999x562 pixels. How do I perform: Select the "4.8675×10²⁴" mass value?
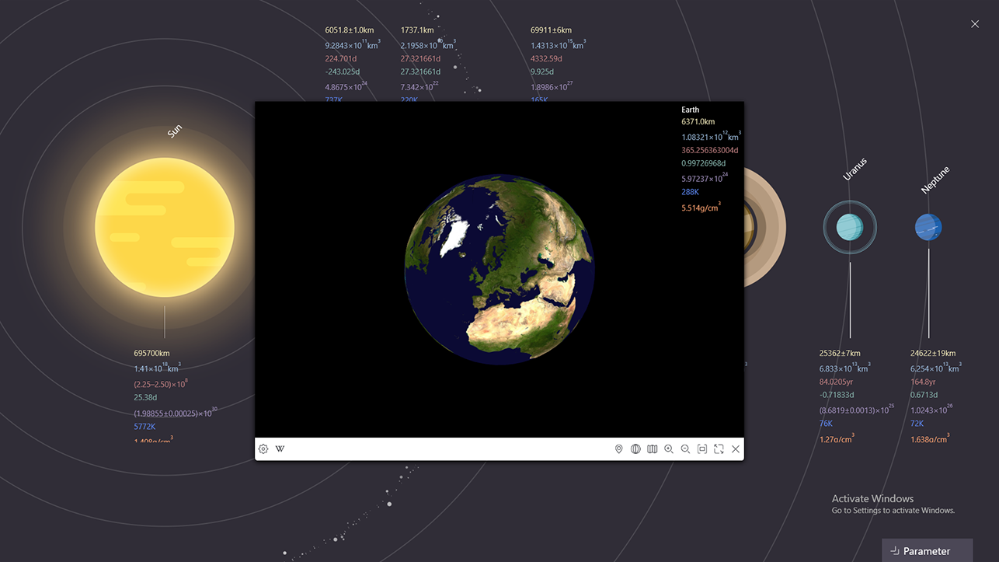point(346,86)
